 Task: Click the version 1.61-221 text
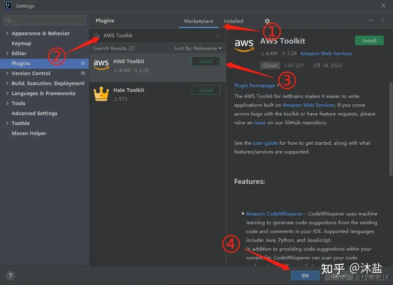pos(294,66)
